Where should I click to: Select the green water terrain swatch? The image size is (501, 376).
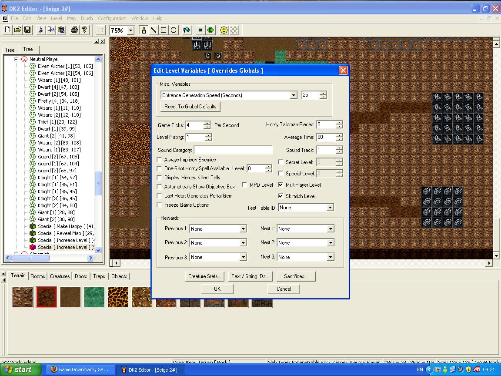(94, 297)
